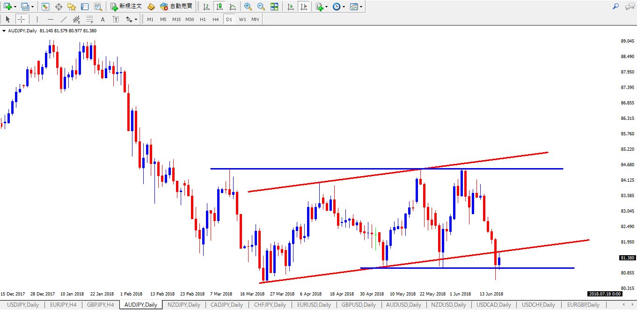This screenshot has width=637, height=310.
Task: Click the Indicators list icon
Action: [x=319, y=7]
